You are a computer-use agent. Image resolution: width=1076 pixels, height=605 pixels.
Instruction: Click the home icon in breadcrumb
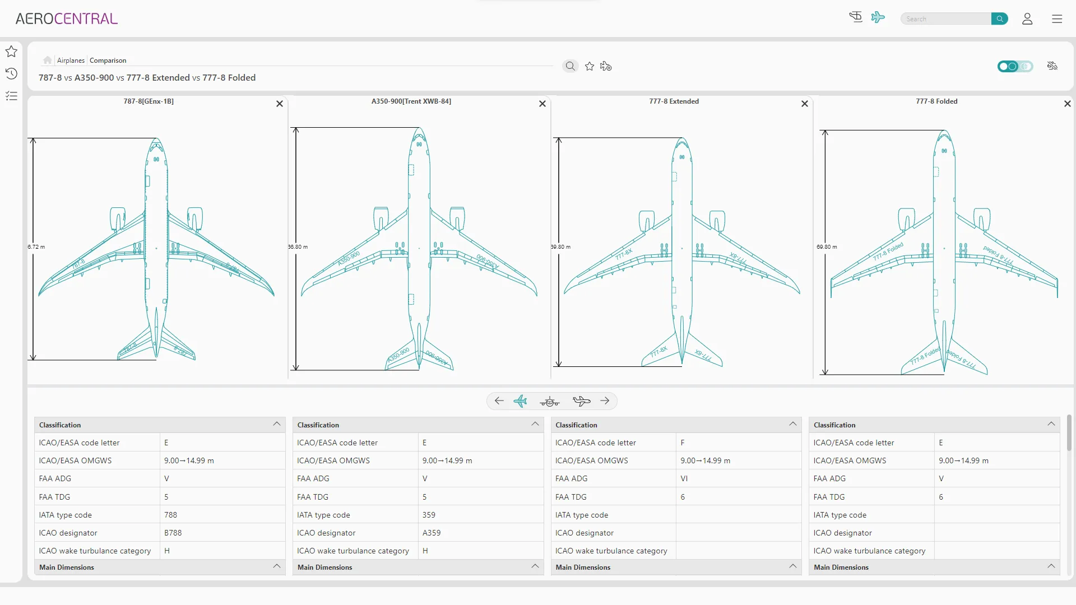[x=47, y=61]
